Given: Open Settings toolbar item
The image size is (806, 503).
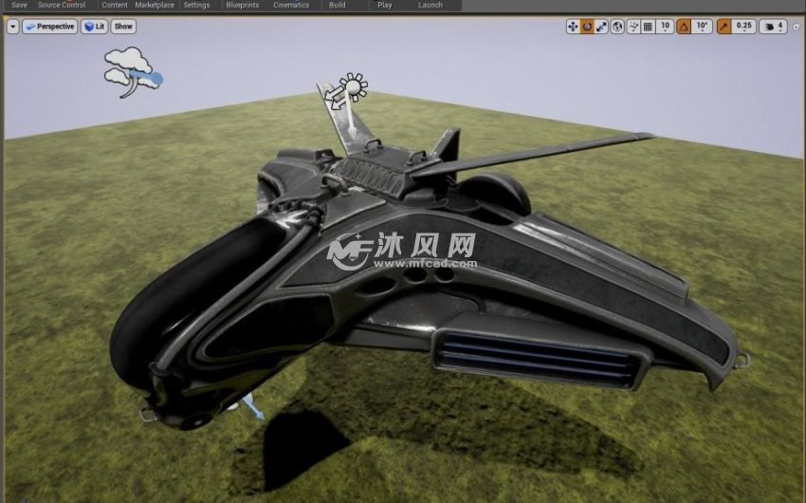Looking at the screenshot, I should click(x=196, y=5).
